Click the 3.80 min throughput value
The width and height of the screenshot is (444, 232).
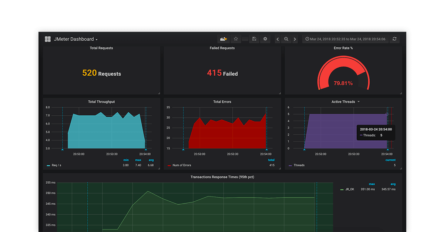tap(126, 165)
